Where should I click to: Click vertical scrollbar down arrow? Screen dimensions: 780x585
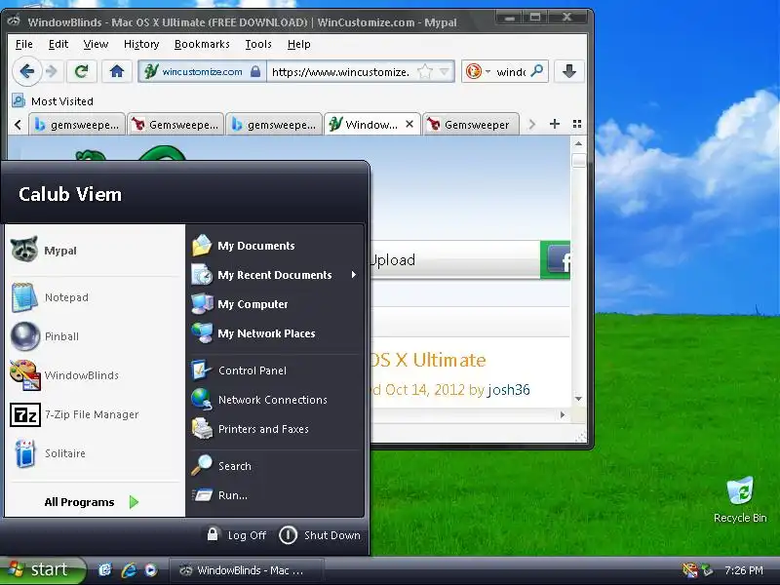tap(578, 399)
